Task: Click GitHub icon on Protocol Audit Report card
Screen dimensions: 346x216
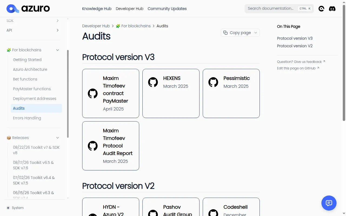Action: tap(93, 146)
